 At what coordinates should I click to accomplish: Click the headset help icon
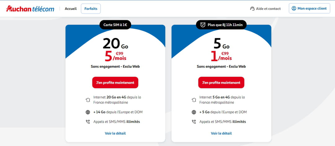(x=252, y=9)
